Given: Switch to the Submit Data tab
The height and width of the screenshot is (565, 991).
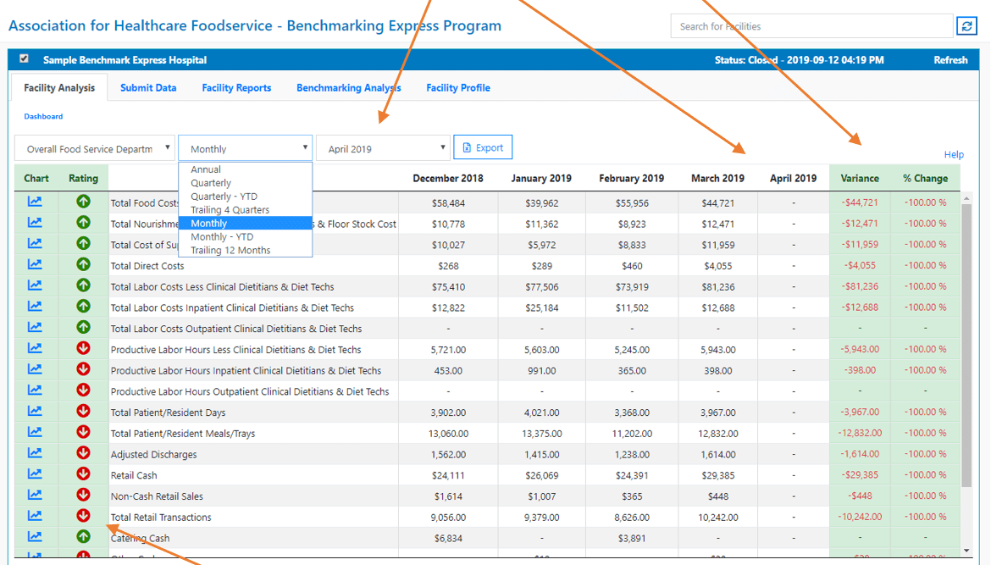Looking at the screenshot, I should tap(148, 88).
